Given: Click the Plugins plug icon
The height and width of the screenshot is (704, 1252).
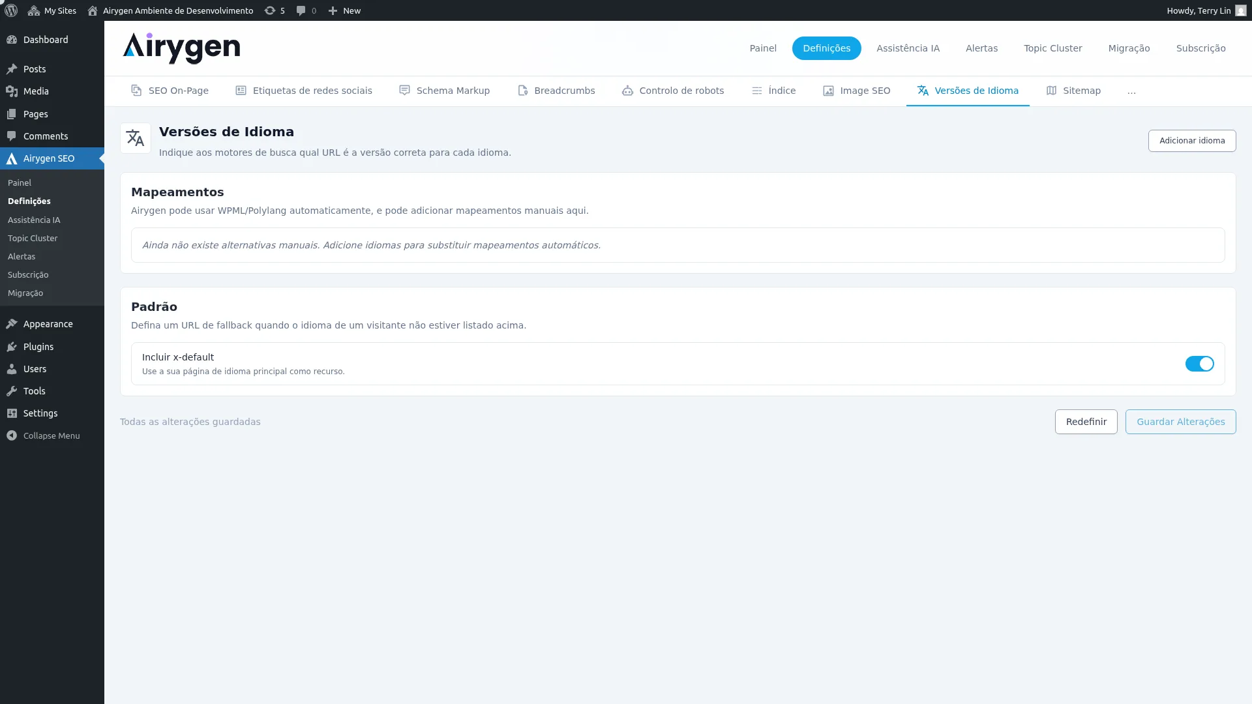Looking at the screenshot, I should pos(12,347).
